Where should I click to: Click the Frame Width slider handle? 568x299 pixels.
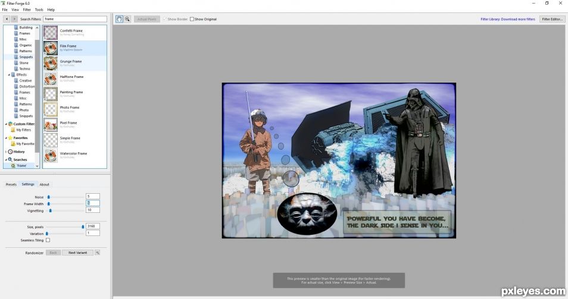(49, 204)
